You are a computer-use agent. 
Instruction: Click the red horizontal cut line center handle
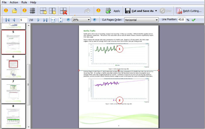pos(119,71)
